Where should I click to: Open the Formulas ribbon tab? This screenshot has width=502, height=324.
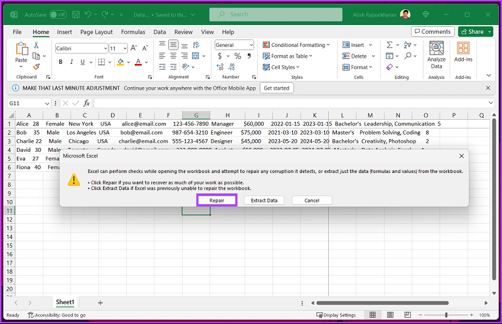click(x=133, y=32)
